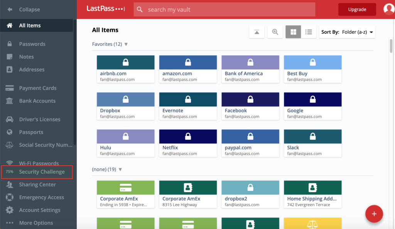Click the zoom magnifier icon in toolbar
Viewport: 395px width, 229px height.
pyautogui.click(x=275, y=32)
